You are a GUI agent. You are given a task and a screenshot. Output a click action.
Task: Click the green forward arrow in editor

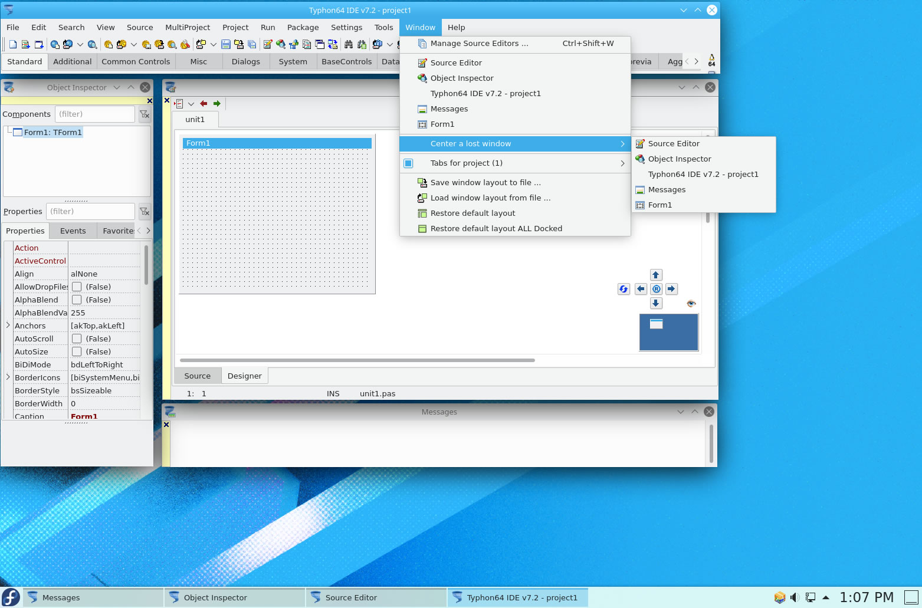tap(217, 104)
